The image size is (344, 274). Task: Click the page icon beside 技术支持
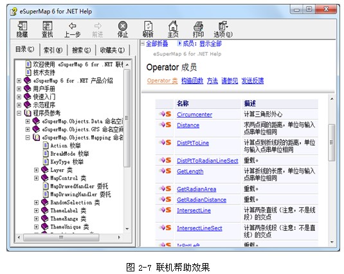[28, 72]
